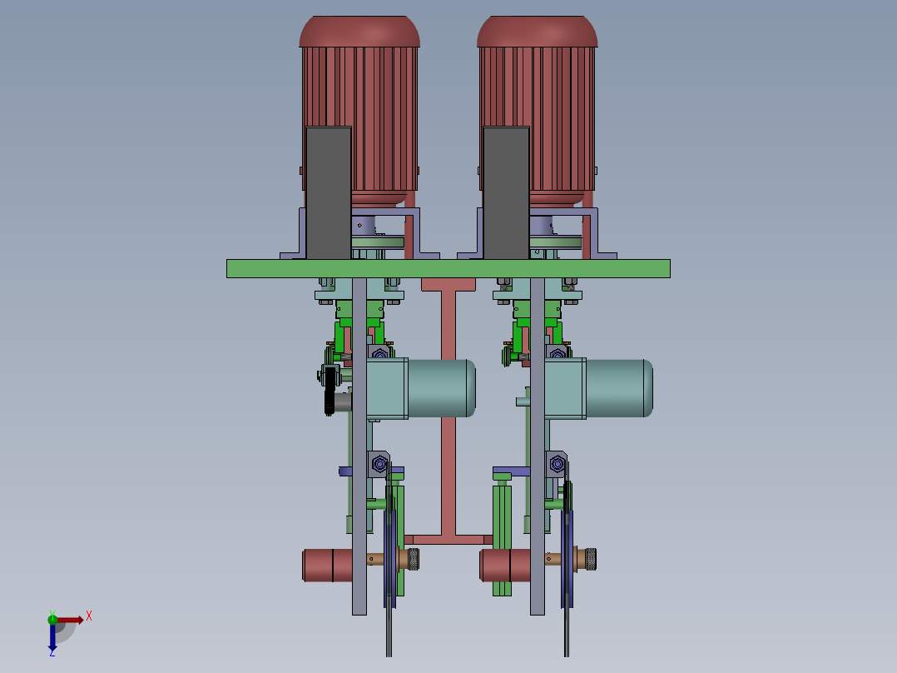This screenshot has height=673, width=897.
Task: Select the right gray vertical support plate
Action: (x=538, y=446)
